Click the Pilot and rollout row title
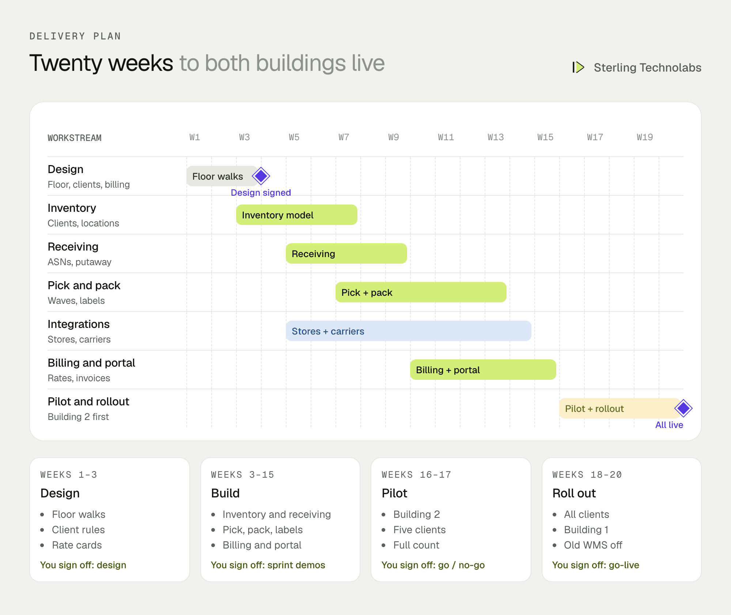 (88, 402)
